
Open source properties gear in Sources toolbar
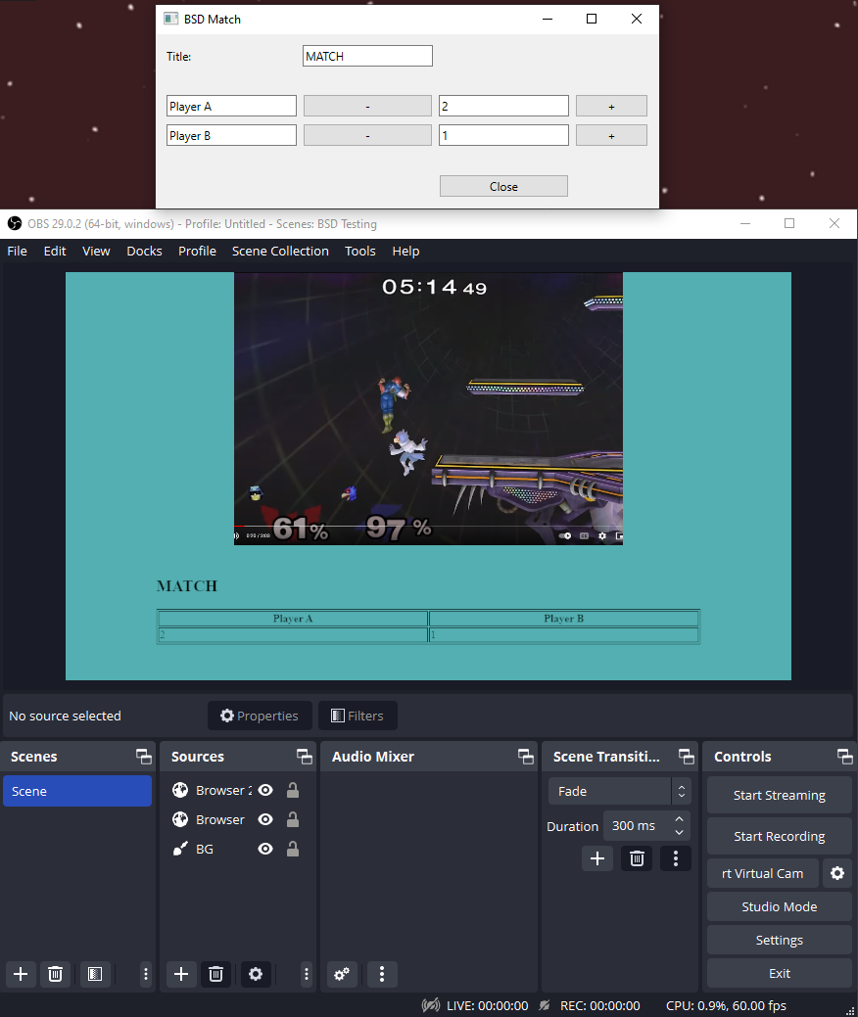[256, 974]
